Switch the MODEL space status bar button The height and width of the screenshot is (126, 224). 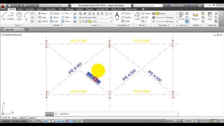[169, 121]
